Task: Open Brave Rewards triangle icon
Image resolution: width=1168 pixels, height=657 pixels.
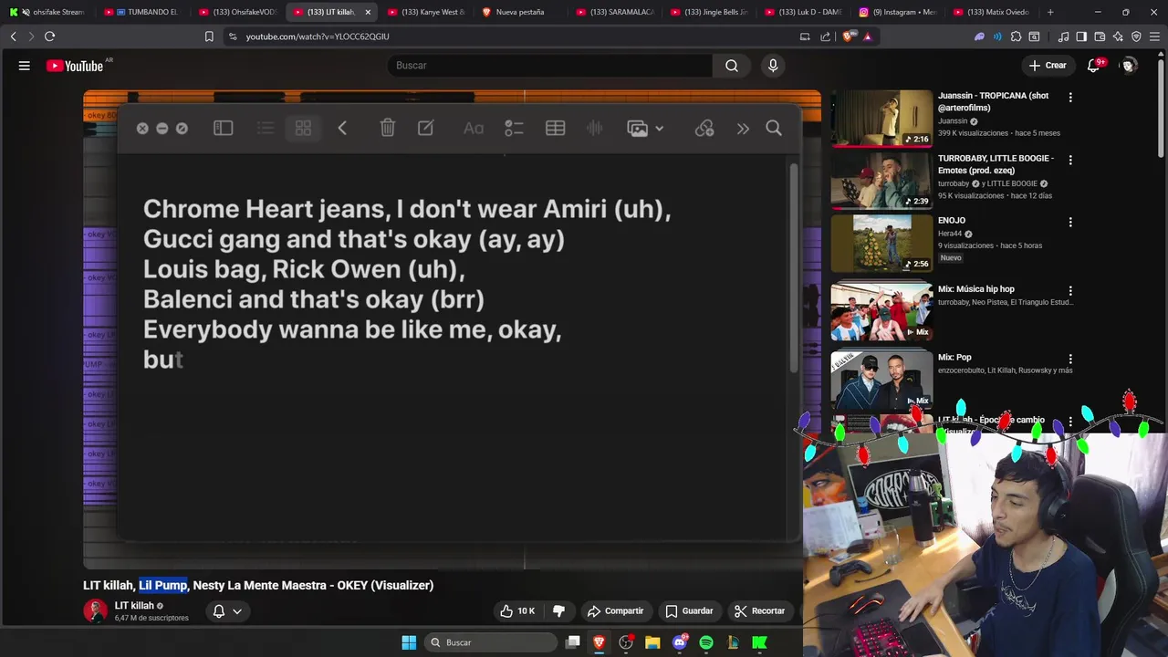Action: pyautogui.click(x=867, y=36)
